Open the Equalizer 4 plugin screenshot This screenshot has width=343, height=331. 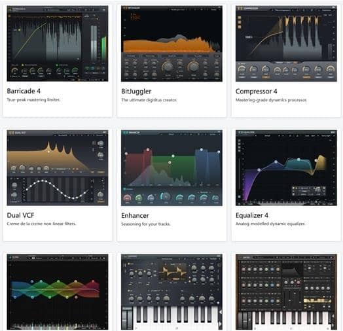pyautogui.click(x=286, y=167)
